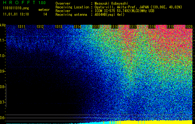This screenshot has height=124, width=195.
Task: Click the 0.8 kHz axis label
Action: tap(2, 87)
